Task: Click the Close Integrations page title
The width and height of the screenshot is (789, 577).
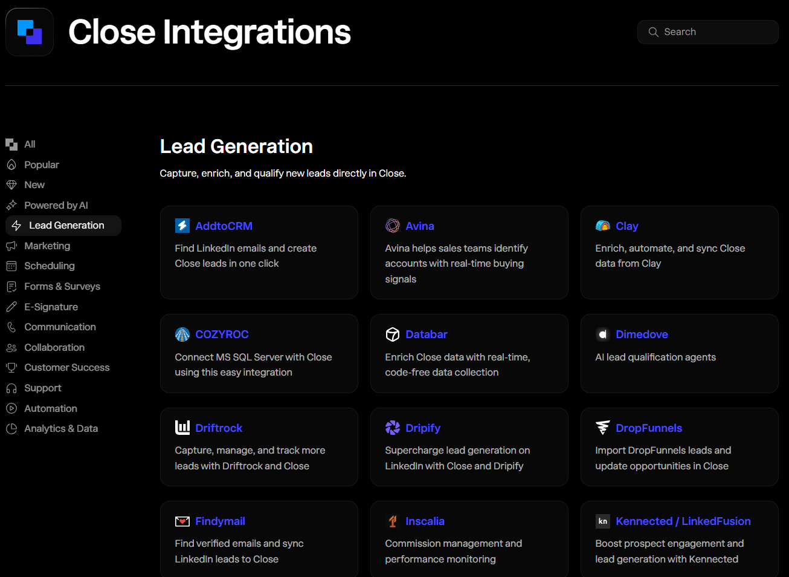Action: [210, 32]
